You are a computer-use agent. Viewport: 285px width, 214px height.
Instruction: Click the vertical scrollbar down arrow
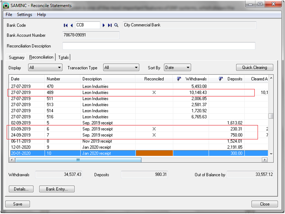click(271, 154)
